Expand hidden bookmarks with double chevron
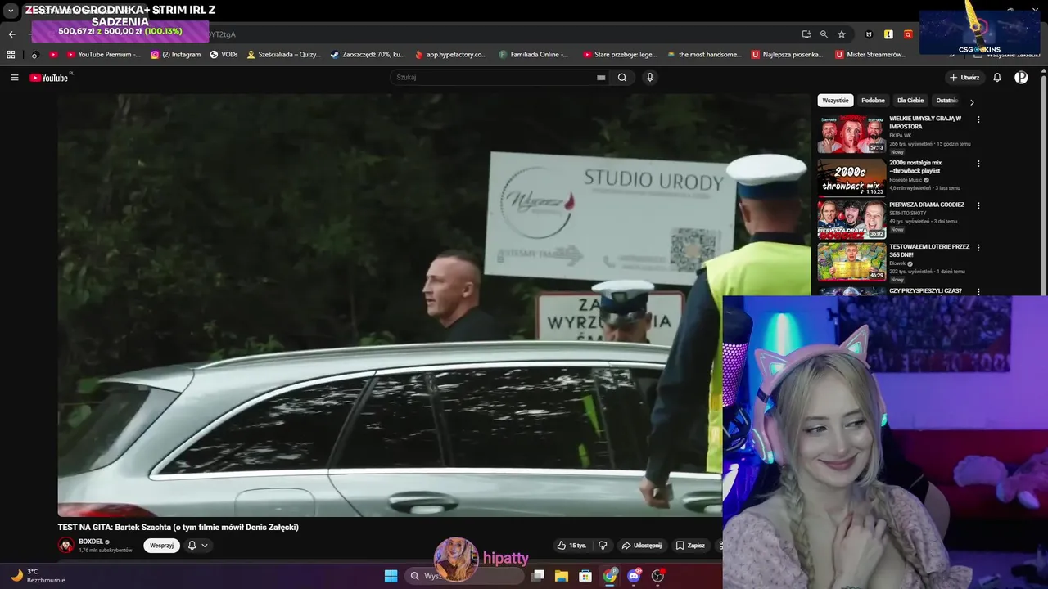This screenshot has width=1048, height=589. point(952,55)
